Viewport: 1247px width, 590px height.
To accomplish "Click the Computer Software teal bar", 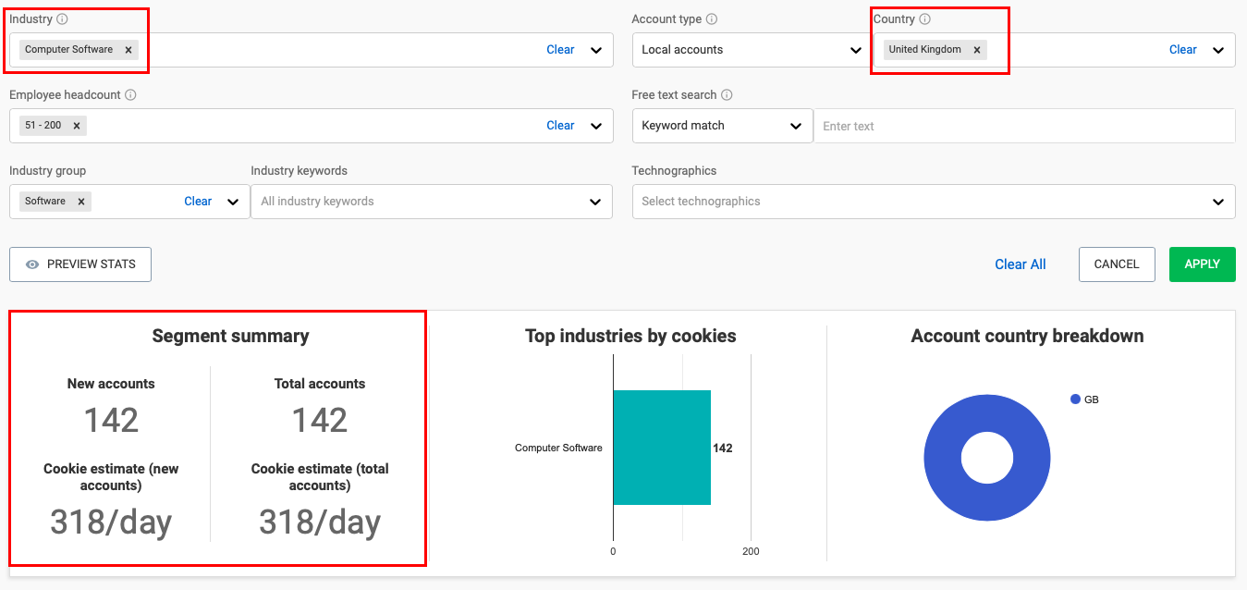I will click(662, 448).
